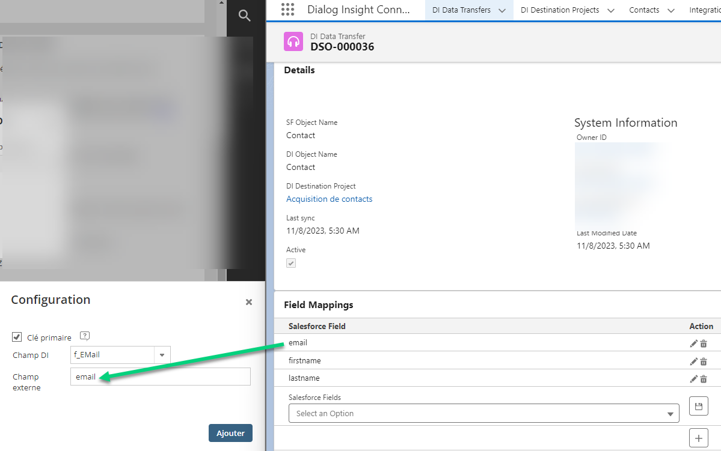Toggle the Active checkbox
721x451 pixels.
pos(291,263)
